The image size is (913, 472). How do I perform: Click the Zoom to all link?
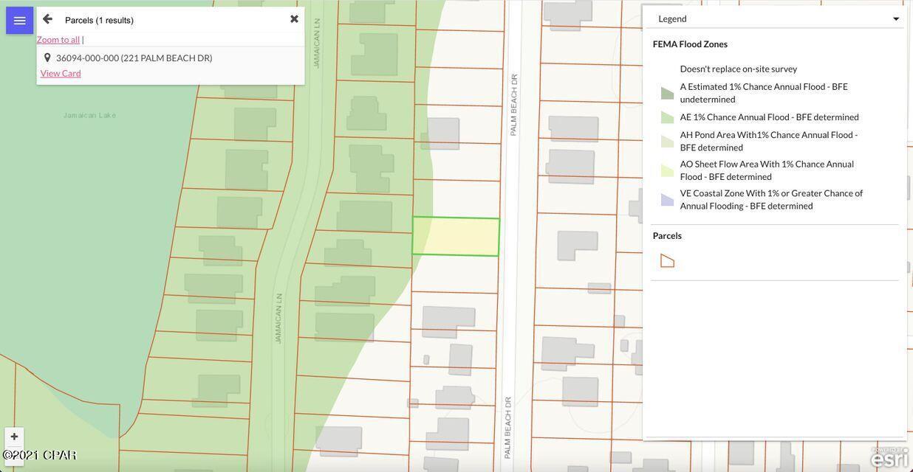click(x=58, y=40)
